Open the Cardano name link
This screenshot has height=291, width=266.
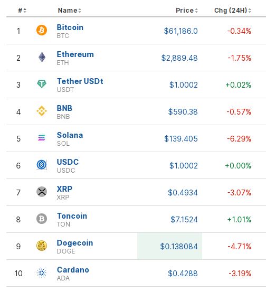click(x=73, y=270)
